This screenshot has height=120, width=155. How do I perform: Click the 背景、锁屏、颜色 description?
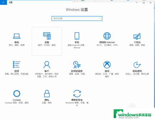(x=137, y=45)
